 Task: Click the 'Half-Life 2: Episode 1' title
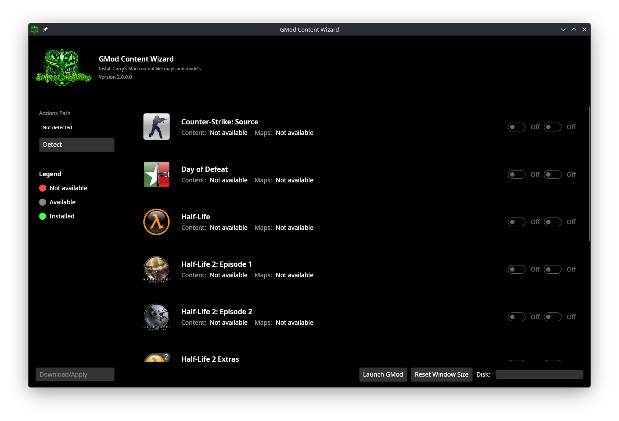[x=216, y=264]
